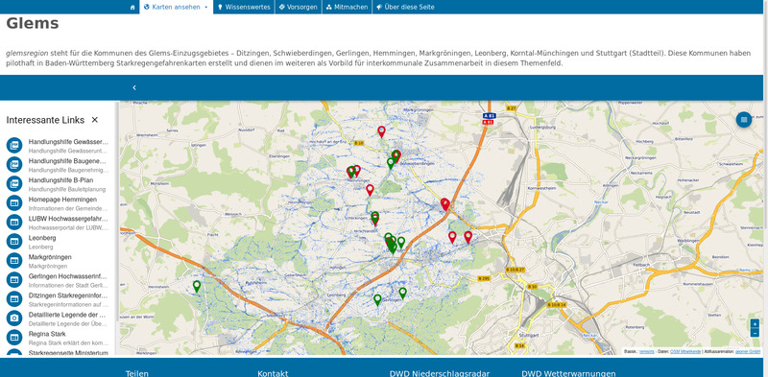Open Über diese Seite page
Viewport: 768px width, 377px height.
(x=405, y=7)
